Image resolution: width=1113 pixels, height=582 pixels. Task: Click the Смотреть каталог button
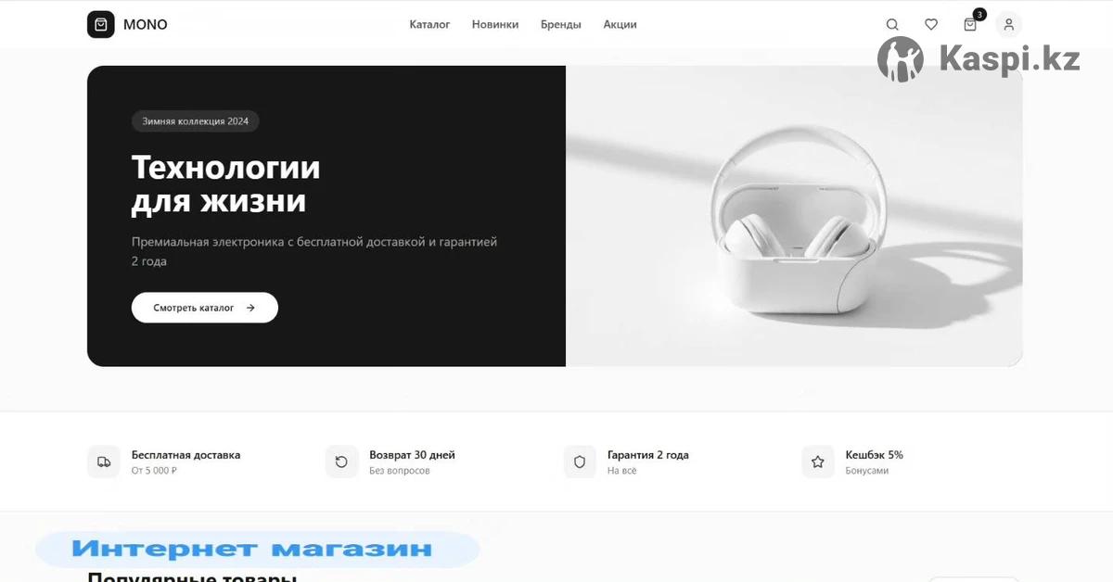(205, 308)
